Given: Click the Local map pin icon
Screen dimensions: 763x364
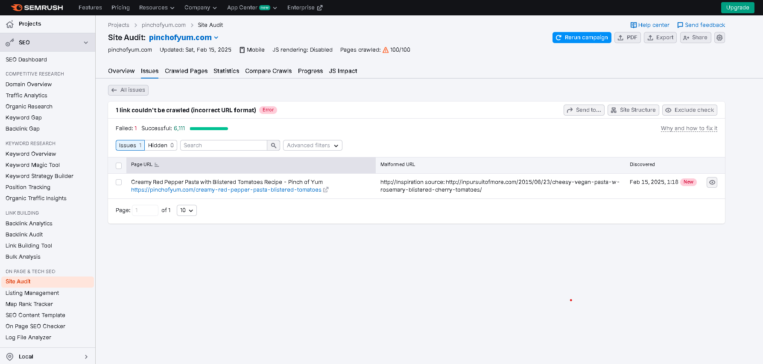Looking at the screenshot, I should click(x=10, y=357).
